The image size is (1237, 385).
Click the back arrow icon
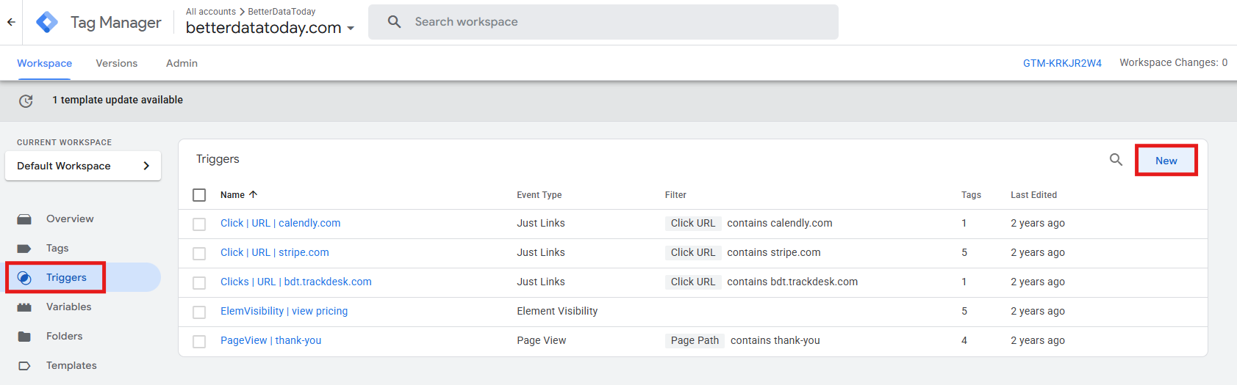coord(11,22)
